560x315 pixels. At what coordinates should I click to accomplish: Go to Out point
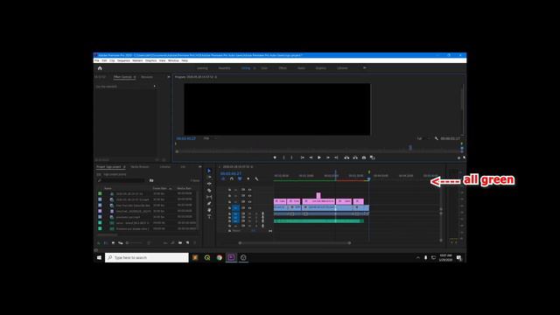point(336,157)
